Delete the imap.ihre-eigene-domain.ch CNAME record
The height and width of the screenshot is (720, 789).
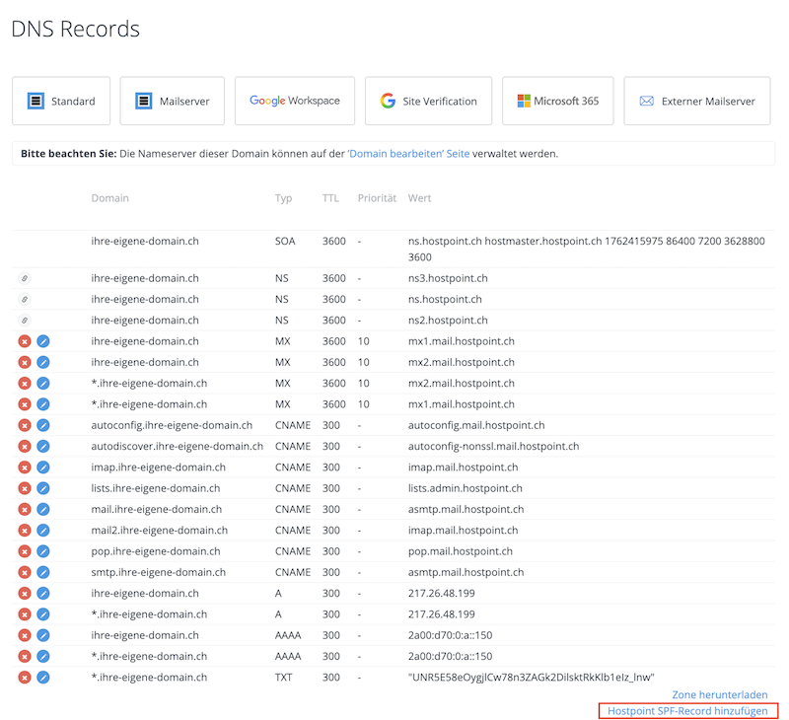25,468
